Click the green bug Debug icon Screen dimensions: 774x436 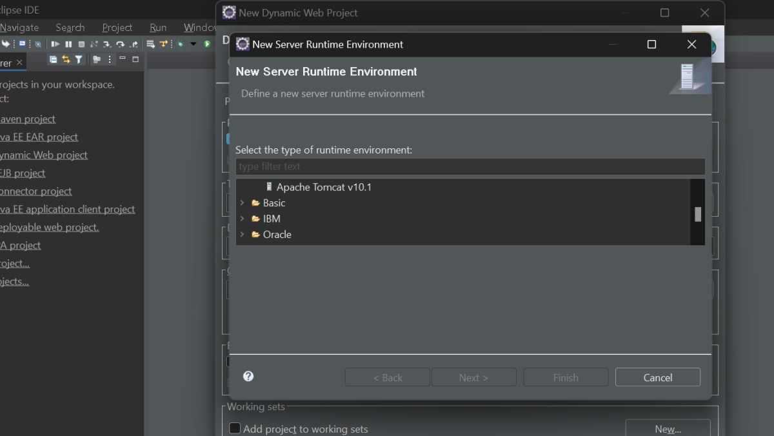181,44
